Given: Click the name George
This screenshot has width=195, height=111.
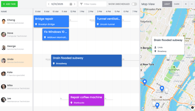Looking at the screenshot, I should coord(11,46).
